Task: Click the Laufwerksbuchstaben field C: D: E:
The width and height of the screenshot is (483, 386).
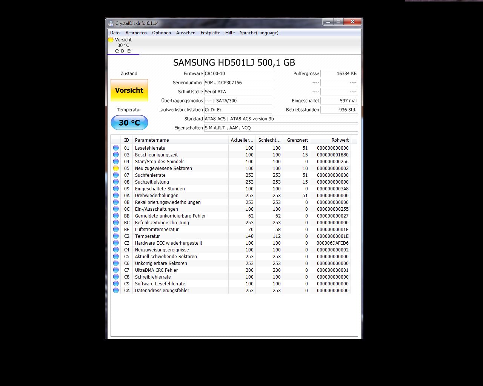Action: pyautogui.click(x=238, y=110)
